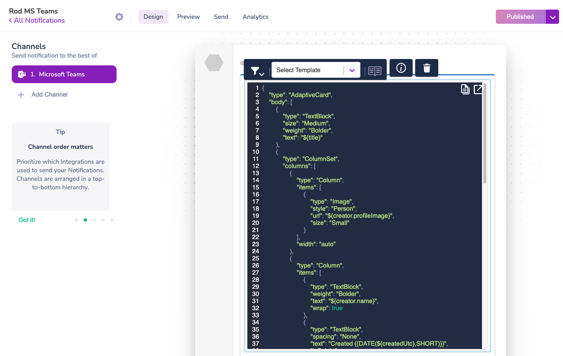The height and width of the screenshot is (356, 563).
Task: Click the Published button
Action: 520,17
